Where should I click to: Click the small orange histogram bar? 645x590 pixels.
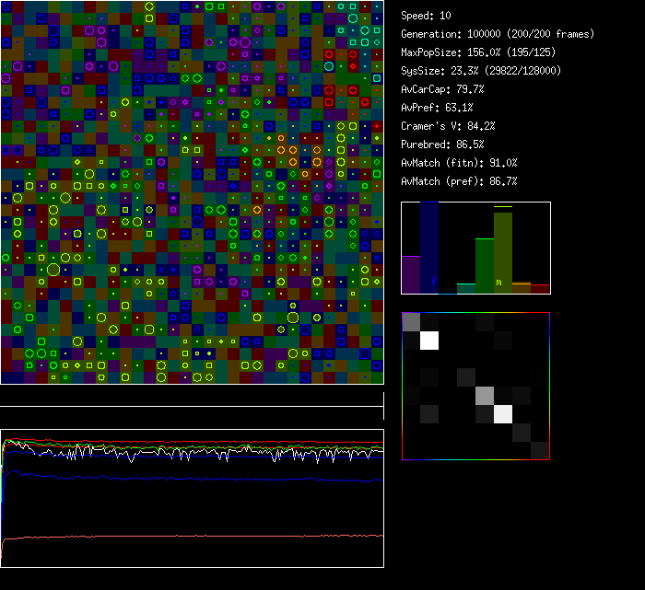pos(522,288)
